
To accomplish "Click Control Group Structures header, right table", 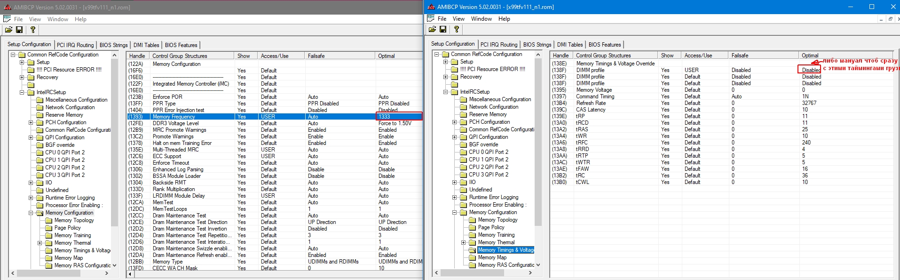I will (616, 56).
